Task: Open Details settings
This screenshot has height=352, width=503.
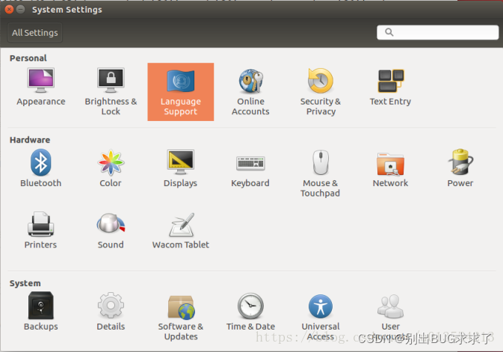Action: pos(111,312)
